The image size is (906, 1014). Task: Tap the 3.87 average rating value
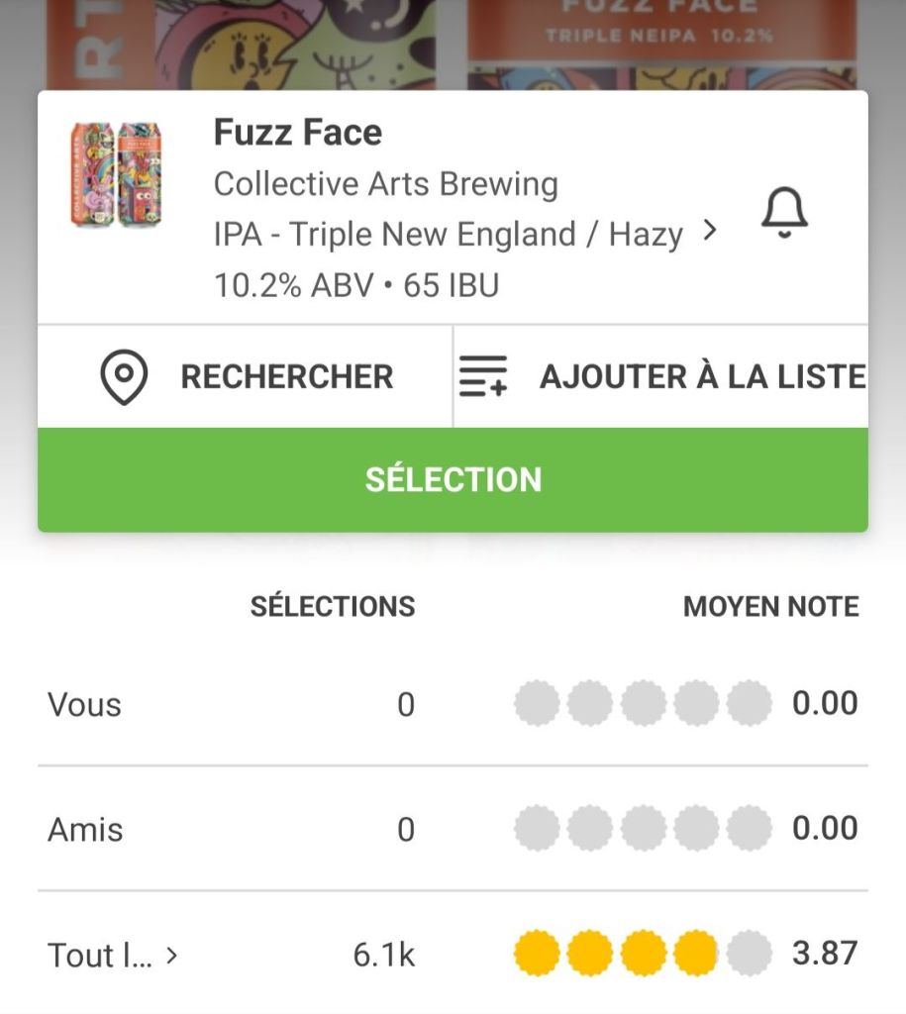coord(824,954)
